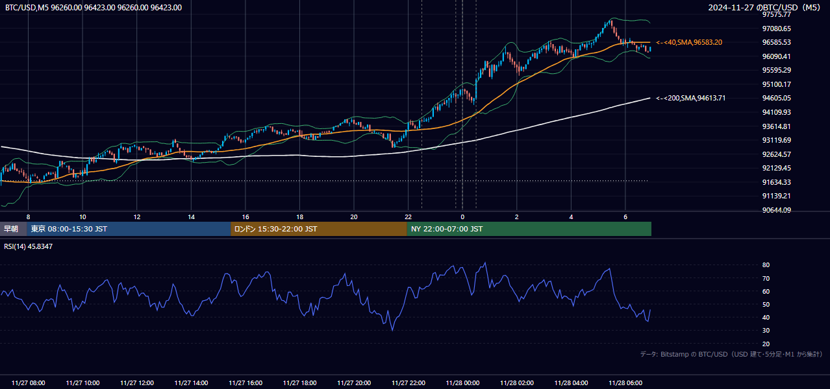Select the 40 SMA label showing 96583.20
This screenshot has height=389, width=830.
pos(689,42)
